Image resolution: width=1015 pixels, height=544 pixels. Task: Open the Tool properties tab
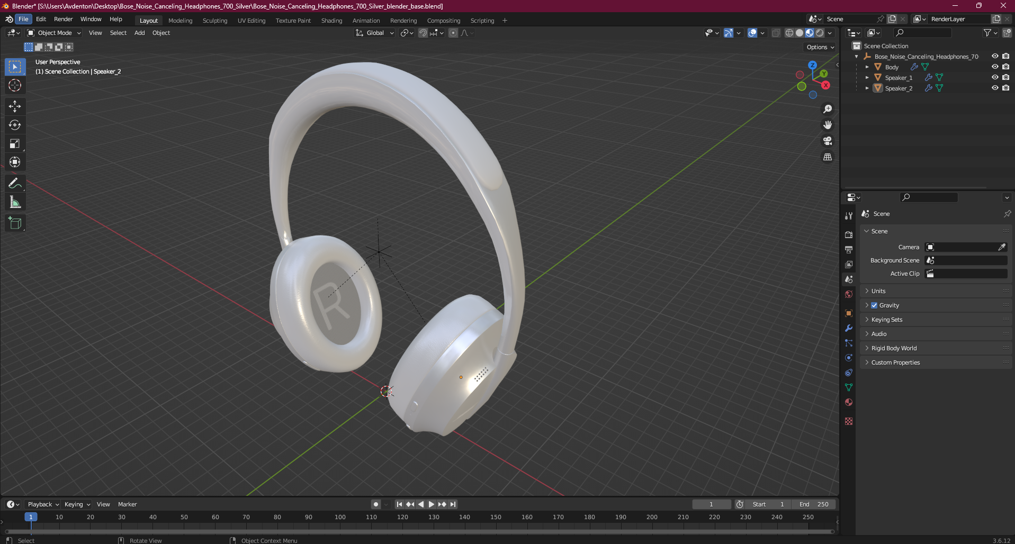pyautogui.click(x=849, y=216)
